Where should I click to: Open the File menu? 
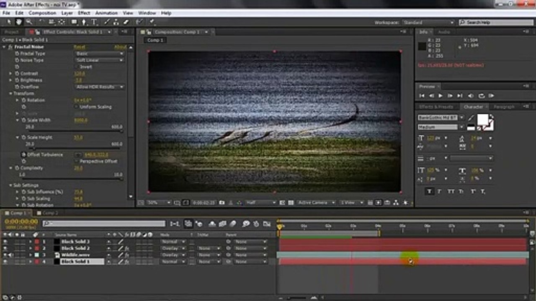(6, 13)
